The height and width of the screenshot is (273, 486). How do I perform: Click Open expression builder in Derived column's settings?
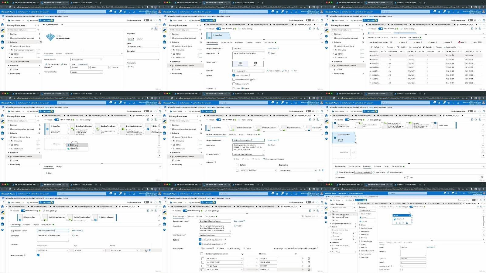(273, 159)
